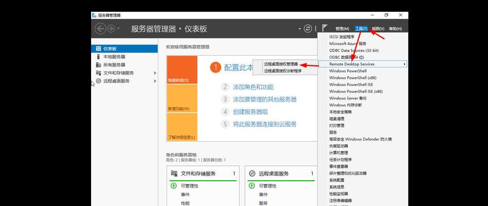This screenshot has width=488, height=206.
Task: Open the navigation history dropdown arrow
Action: (x=118, y=29)
